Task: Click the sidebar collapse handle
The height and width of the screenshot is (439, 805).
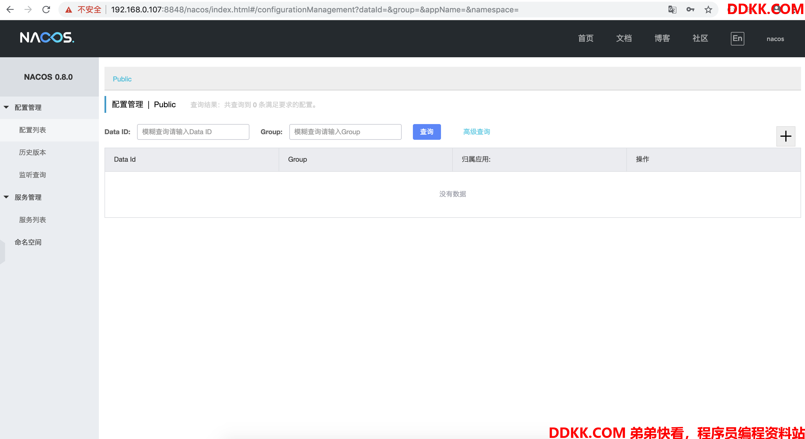Action: pos(3,252)
